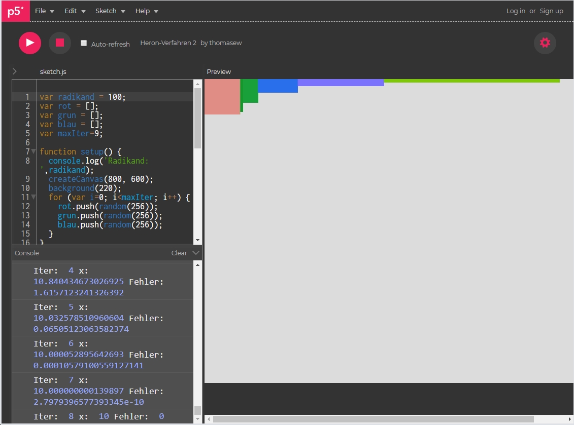The image size is (574, 425).
Task: Expand the file sidebar chevron
Action: click(15, 71)
